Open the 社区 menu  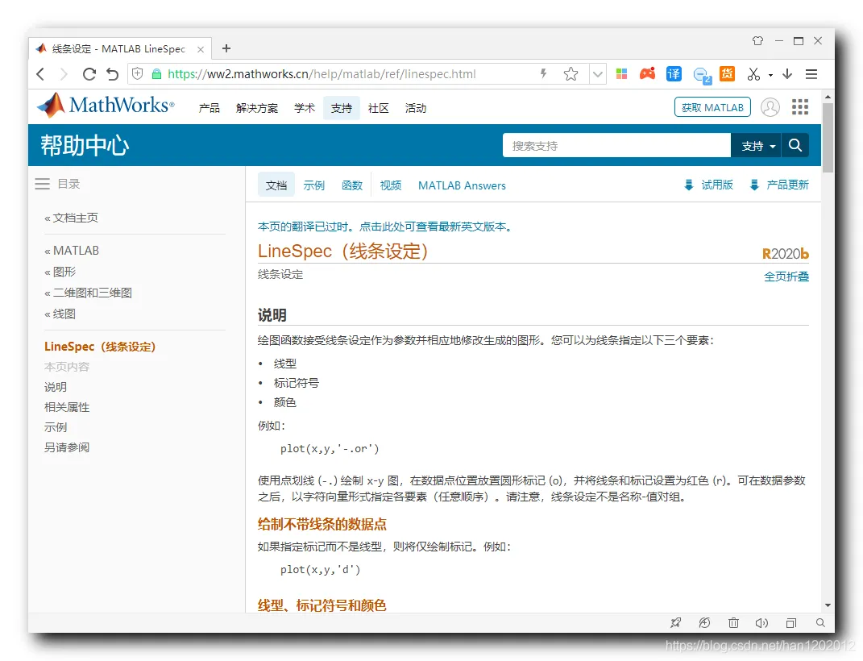coord(378,109)
